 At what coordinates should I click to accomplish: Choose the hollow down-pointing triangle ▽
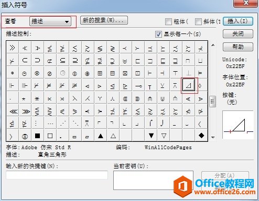pyautogui.click(x=164, y=136)
